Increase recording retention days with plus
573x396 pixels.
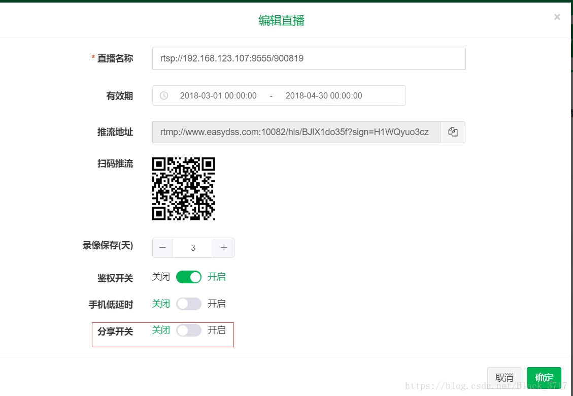tap(224, 248)
